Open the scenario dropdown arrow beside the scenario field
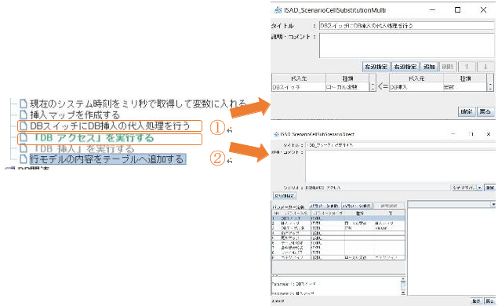 pyautogui.click(x=480, y=188)
